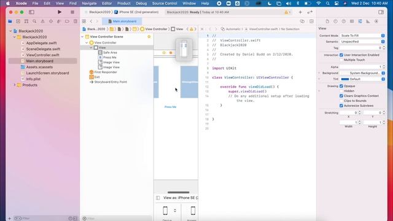Enable the Hidden checkbox

click(341, 91)
